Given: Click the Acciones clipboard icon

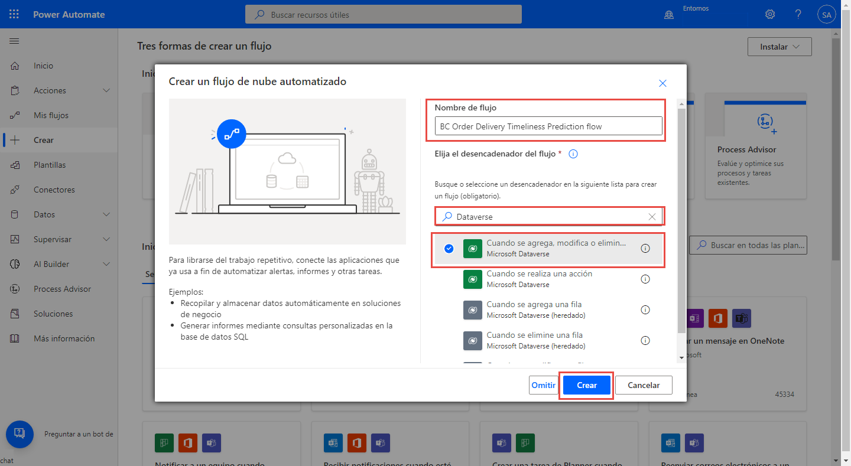Looking at the screenshot, I should pos(15,90).
